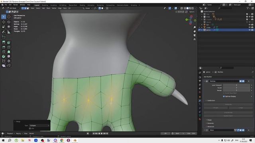Viewport: 255px width, 143px height.
Task: Select the Add Cube tool
Action: click(4, 37)
